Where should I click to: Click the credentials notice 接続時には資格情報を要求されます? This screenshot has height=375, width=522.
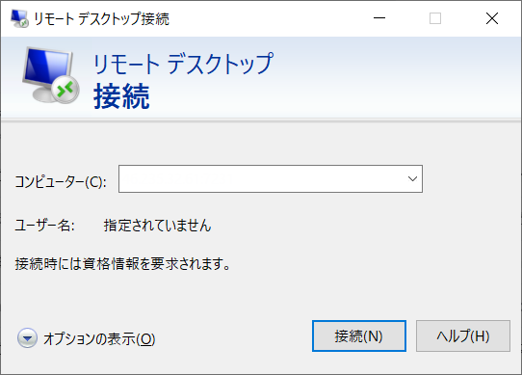click(x=122, y=264)
